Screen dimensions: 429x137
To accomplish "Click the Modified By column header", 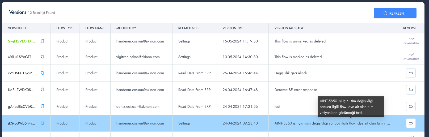I will [126, 28].
